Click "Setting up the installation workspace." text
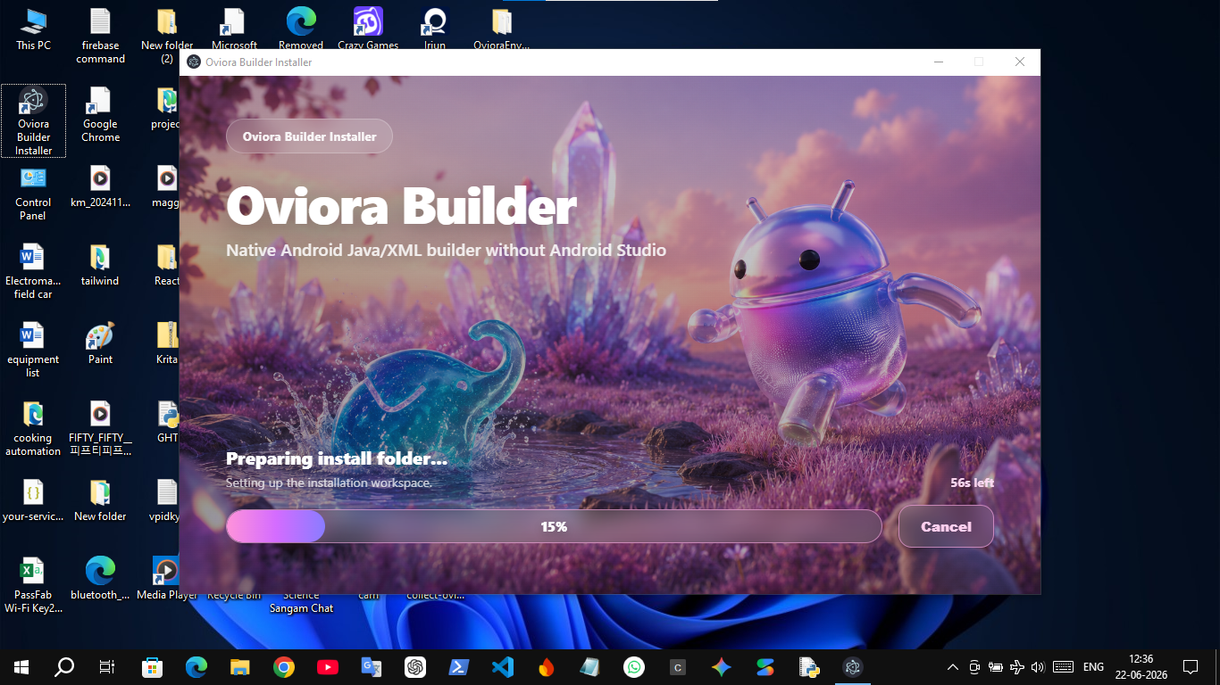 (x=329, y=483)
